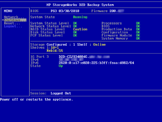Click the System Memory label
This screenshot has width=162, height=122.
pyautogui.click(x=115, y=38)
